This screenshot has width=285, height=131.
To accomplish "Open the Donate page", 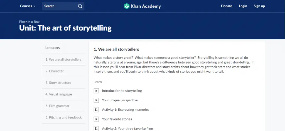I will pos(227,6).
